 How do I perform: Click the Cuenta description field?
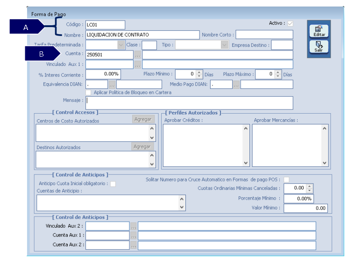pyautogui.click(x=218, y=55)
